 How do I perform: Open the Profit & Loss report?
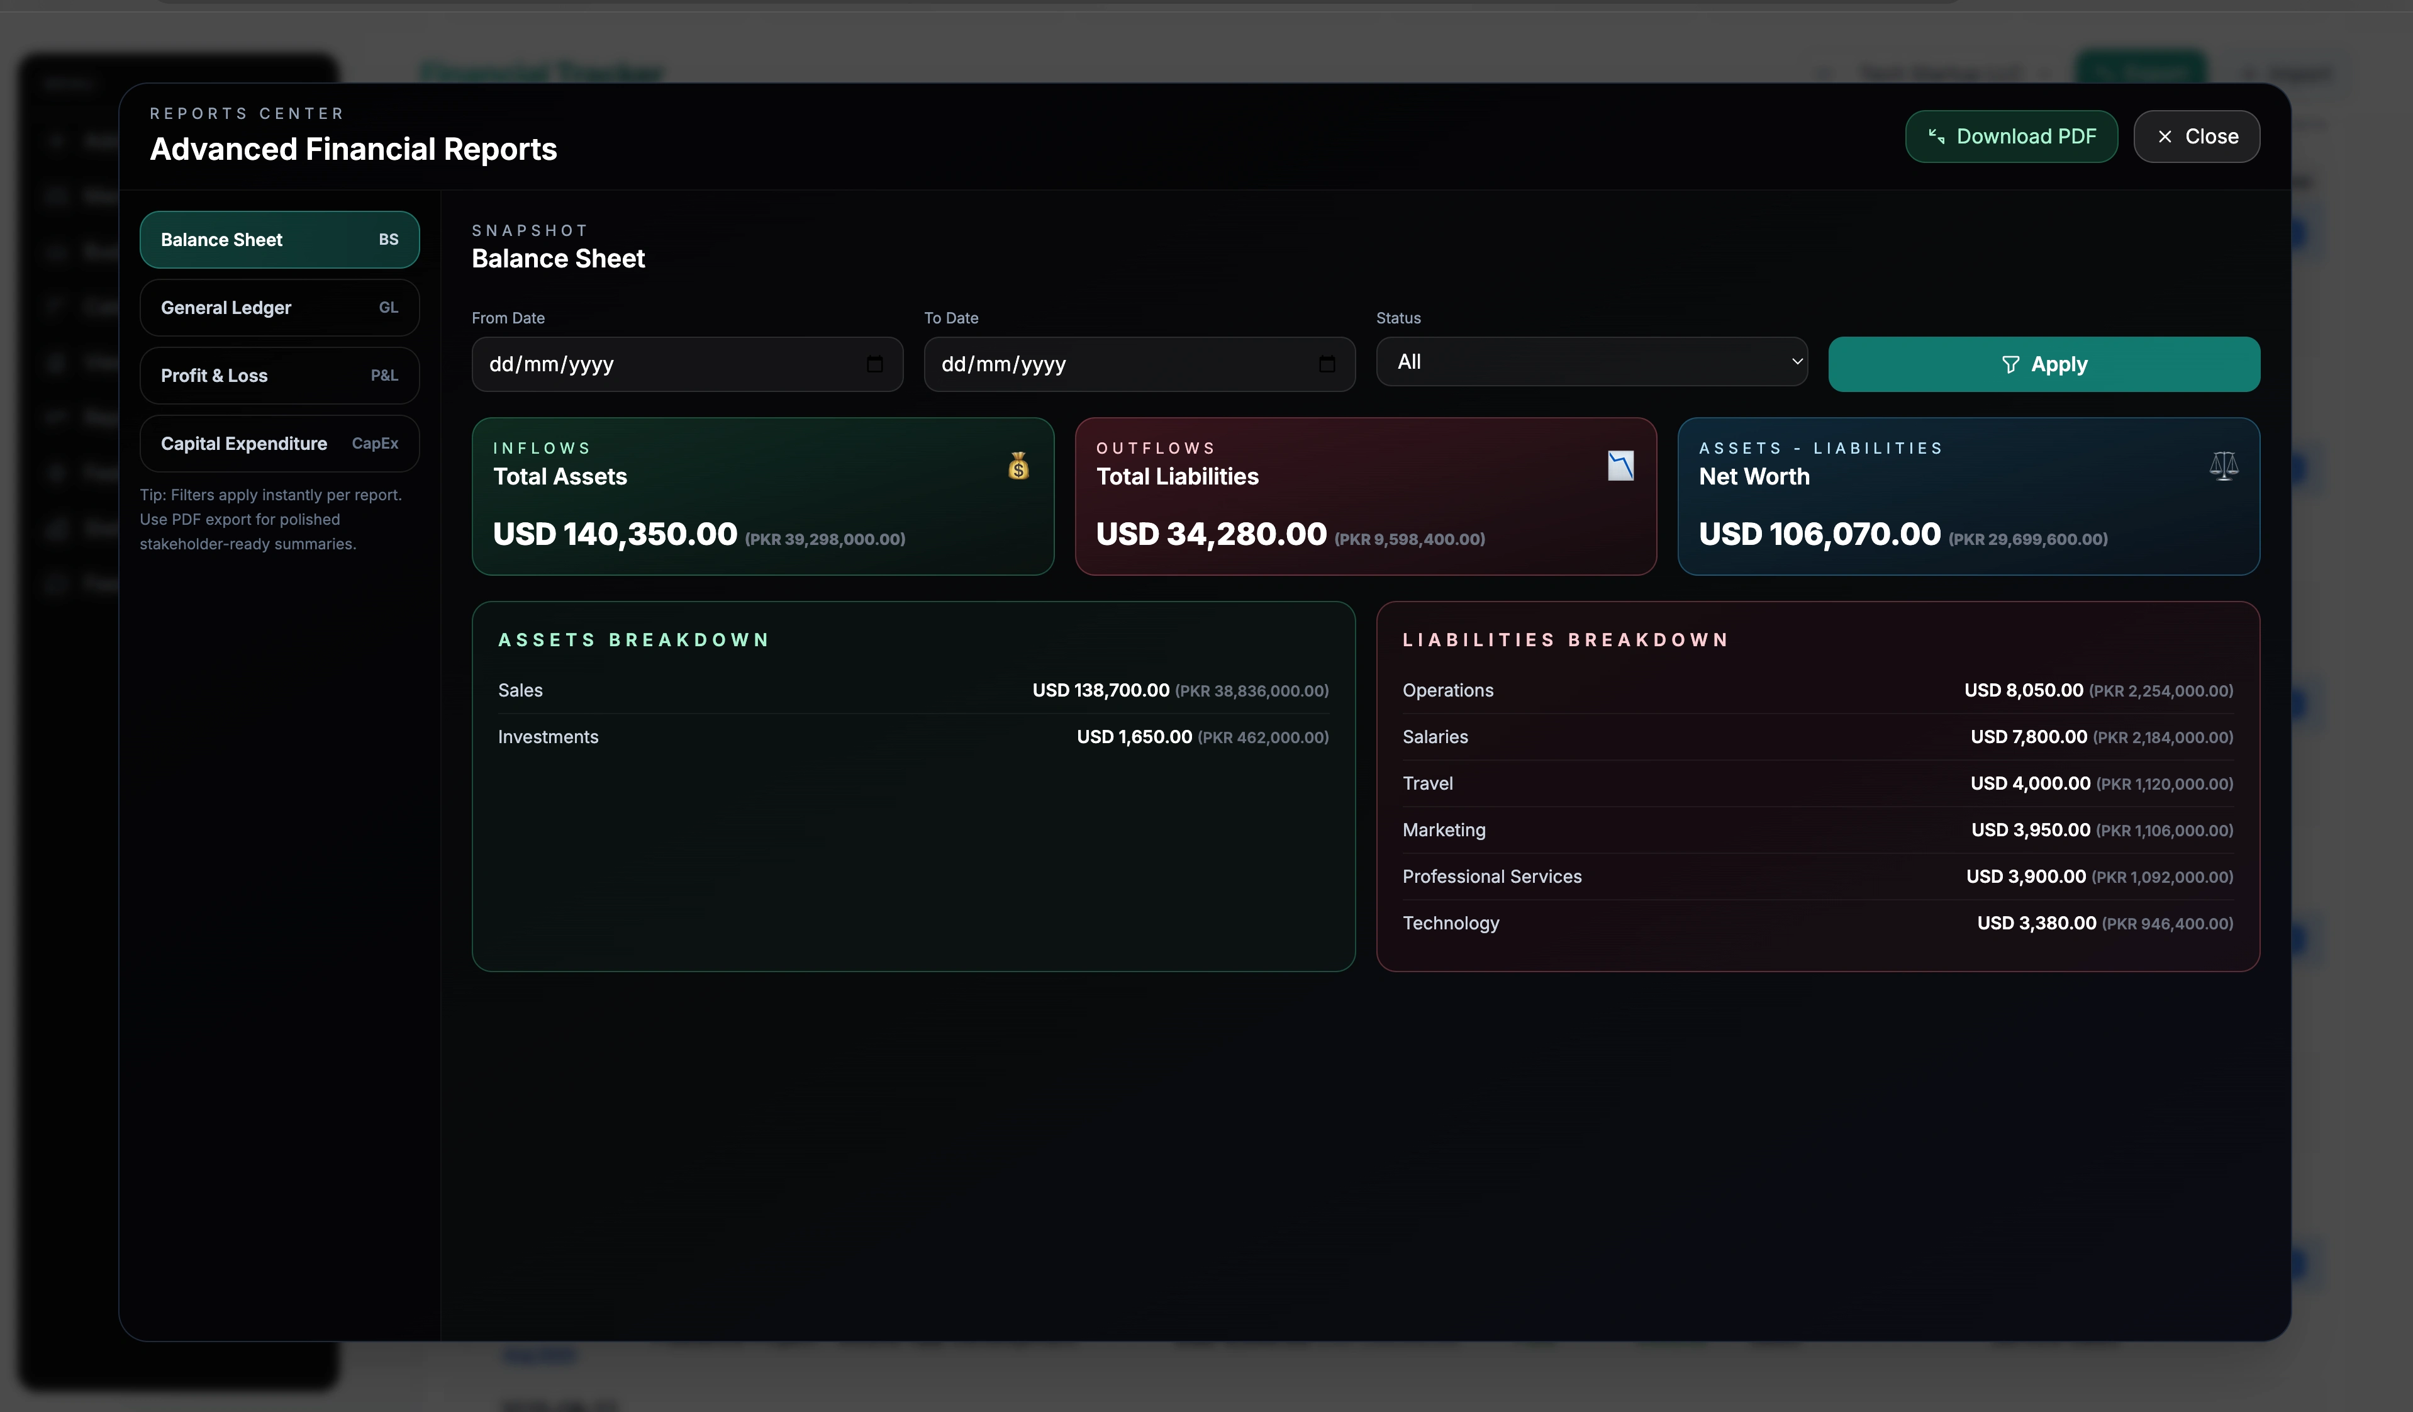point(279,376)
